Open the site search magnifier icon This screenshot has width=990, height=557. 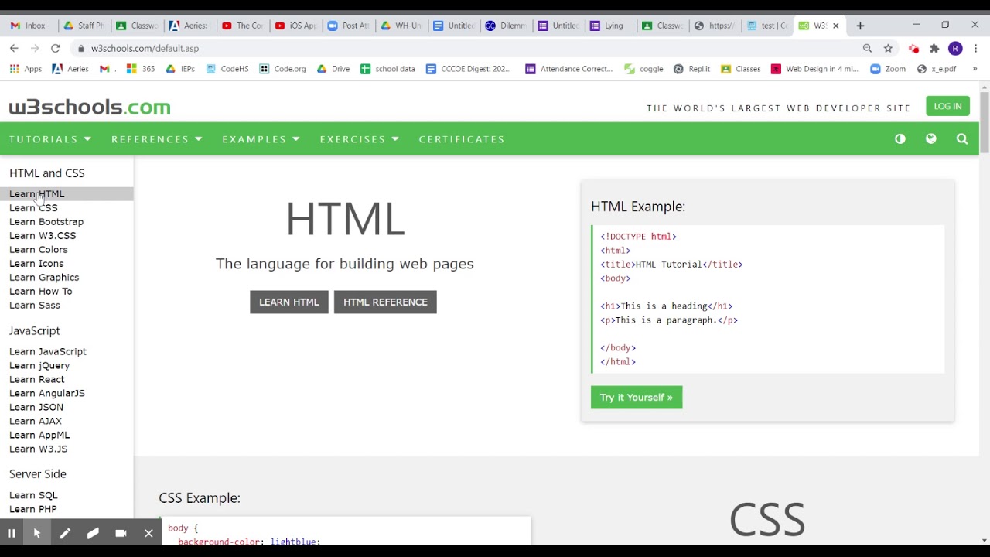click(x=962, y=139)
